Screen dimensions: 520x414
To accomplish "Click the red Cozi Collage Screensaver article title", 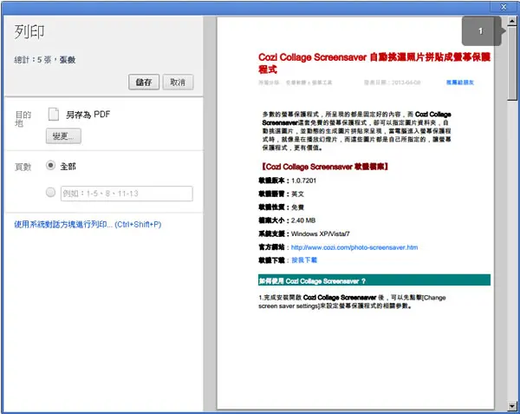I will (x=374, y=63).
